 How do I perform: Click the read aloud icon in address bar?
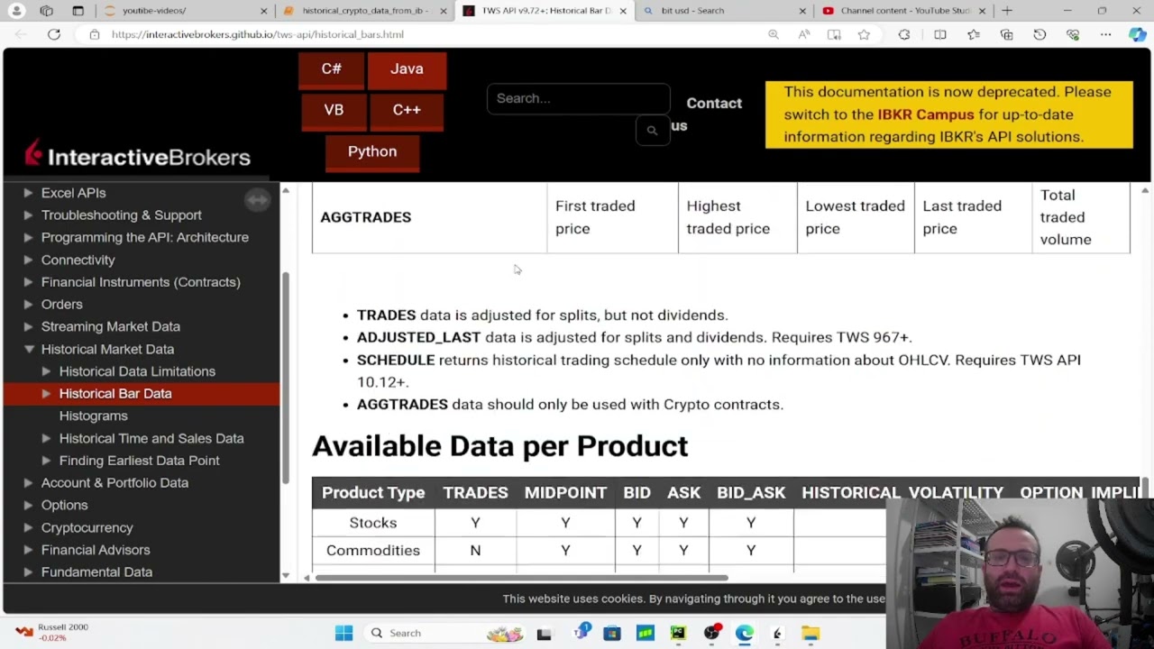tap(803, 34)
